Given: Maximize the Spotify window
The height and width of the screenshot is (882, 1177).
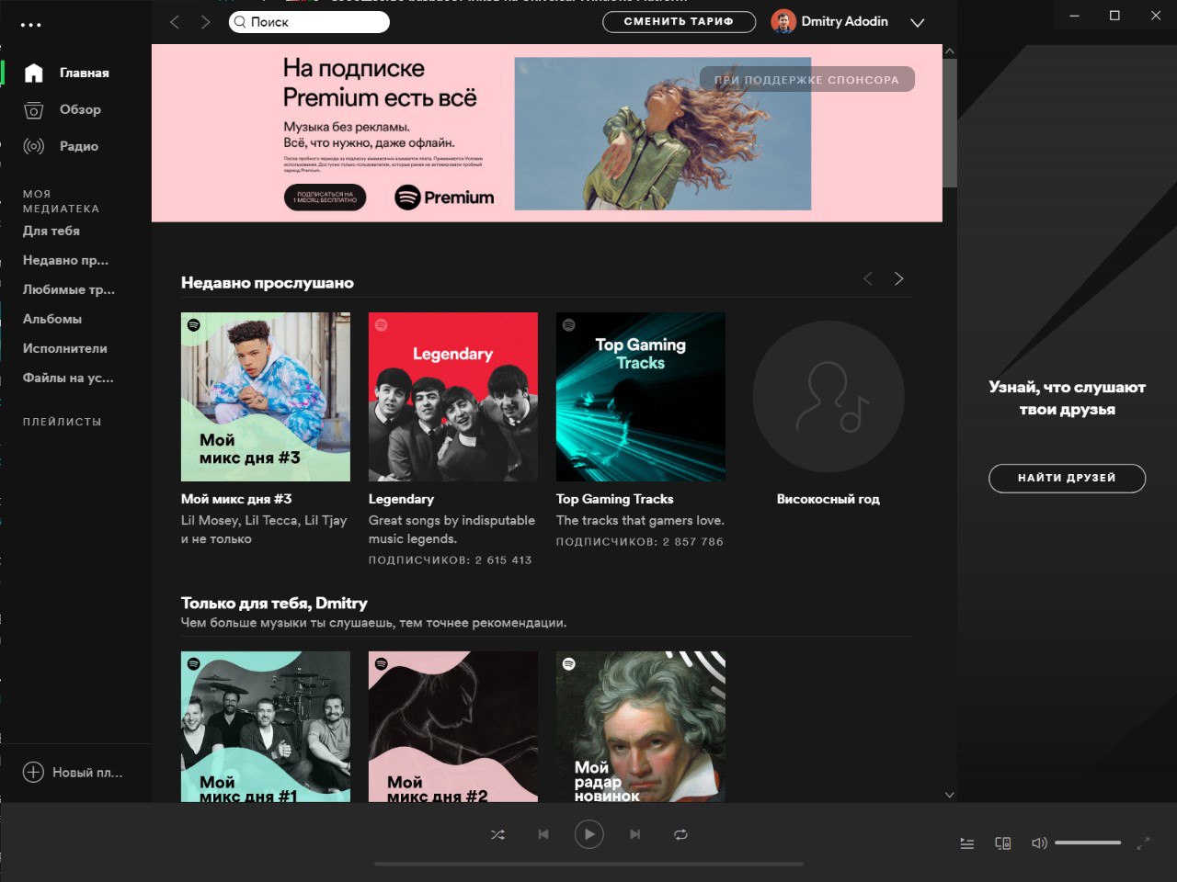Looking at the screenshot, I should pos(1114,16).
